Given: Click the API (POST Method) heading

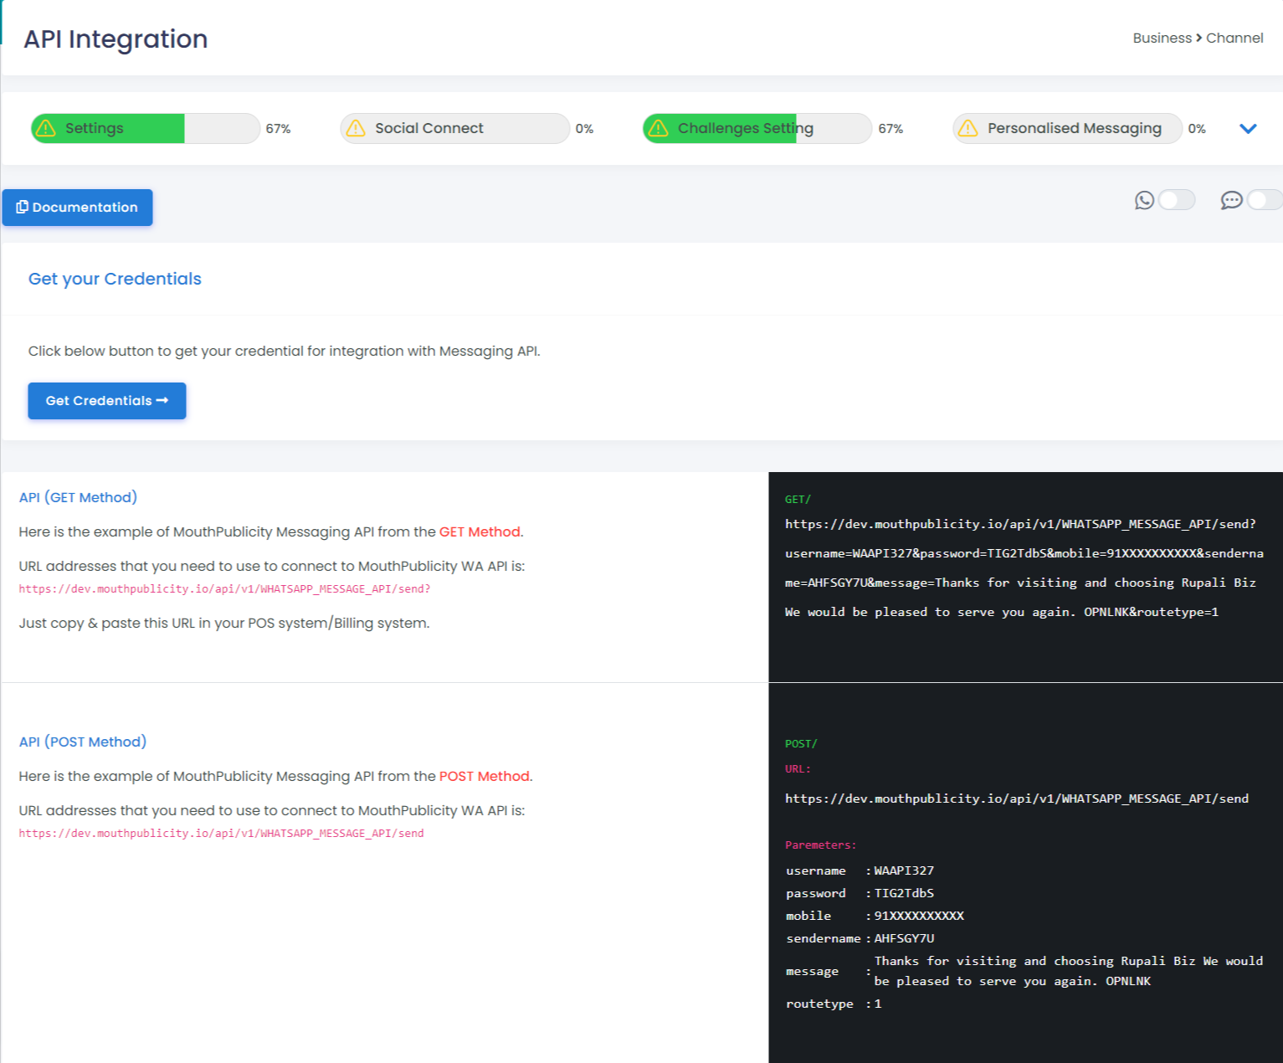Looking at the screenshot, I should pyautogui.click(x=83, y=742).
